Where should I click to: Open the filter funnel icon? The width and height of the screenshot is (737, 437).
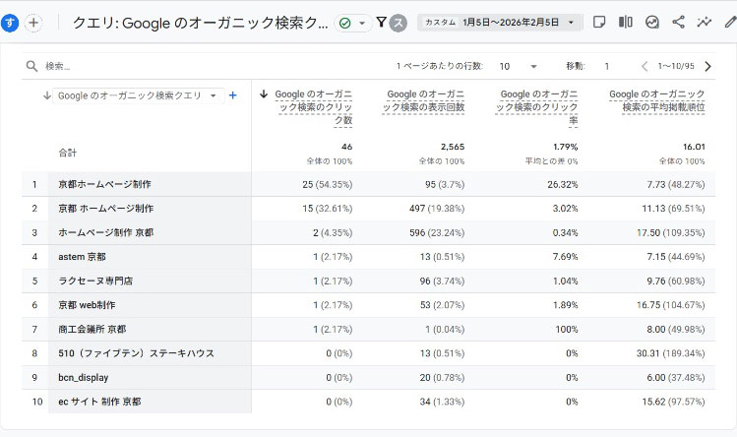coord(382,22)
